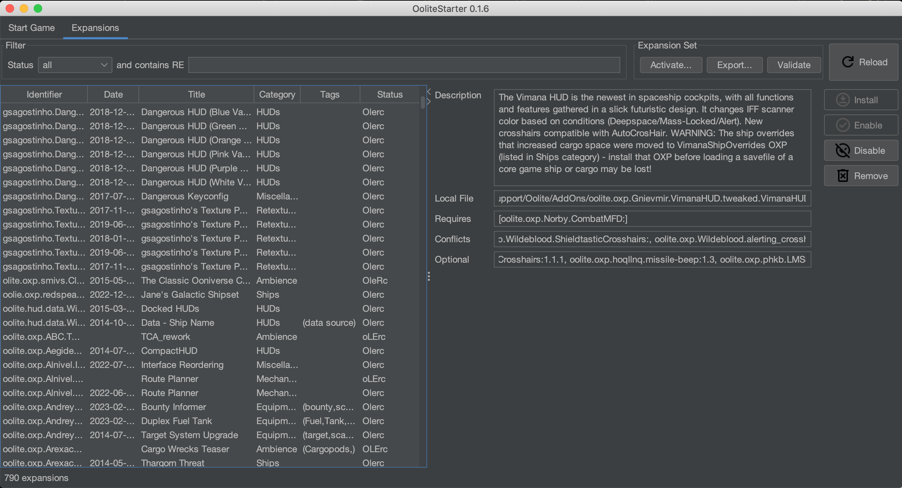902x488 pixels.
Task: Open the Status filter dropdown
Action: coord(75,65)
